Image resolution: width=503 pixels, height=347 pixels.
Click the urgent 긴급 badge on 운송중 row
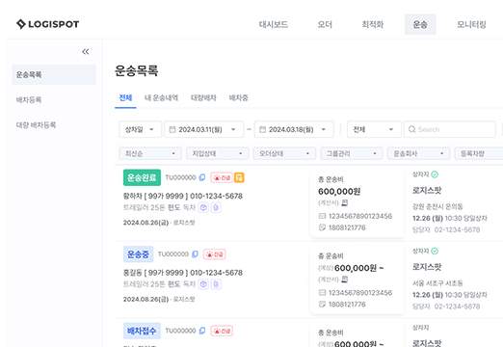(214, 254)
